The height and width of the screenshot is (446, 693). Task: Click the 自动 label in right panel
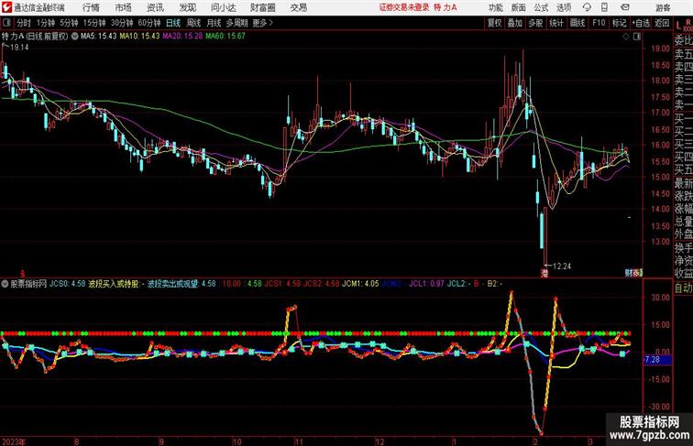click(x=683, y=288)
